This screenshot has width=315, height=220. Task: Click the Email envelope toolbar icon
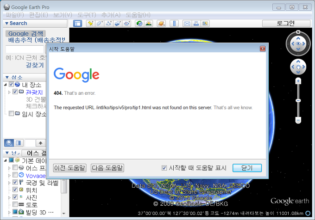[187, 24]
